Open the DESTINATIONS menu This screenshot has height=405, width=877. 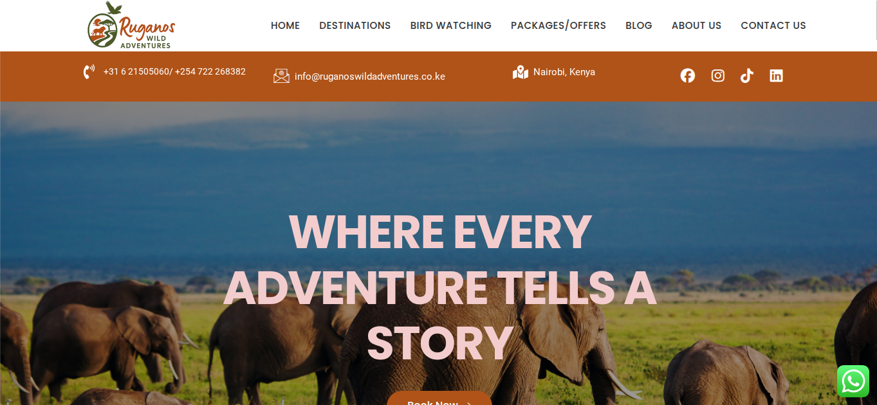pyautogui.click(x=355, y=26)
